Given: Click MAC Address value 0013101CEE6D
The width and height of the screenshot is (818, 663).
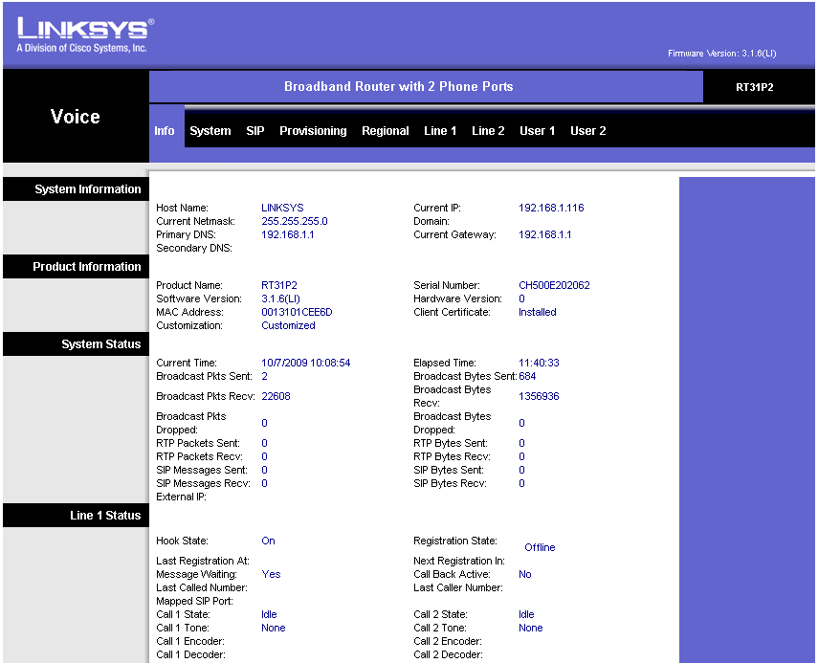Looking at the screenshot, I should [x=297, y=312].
